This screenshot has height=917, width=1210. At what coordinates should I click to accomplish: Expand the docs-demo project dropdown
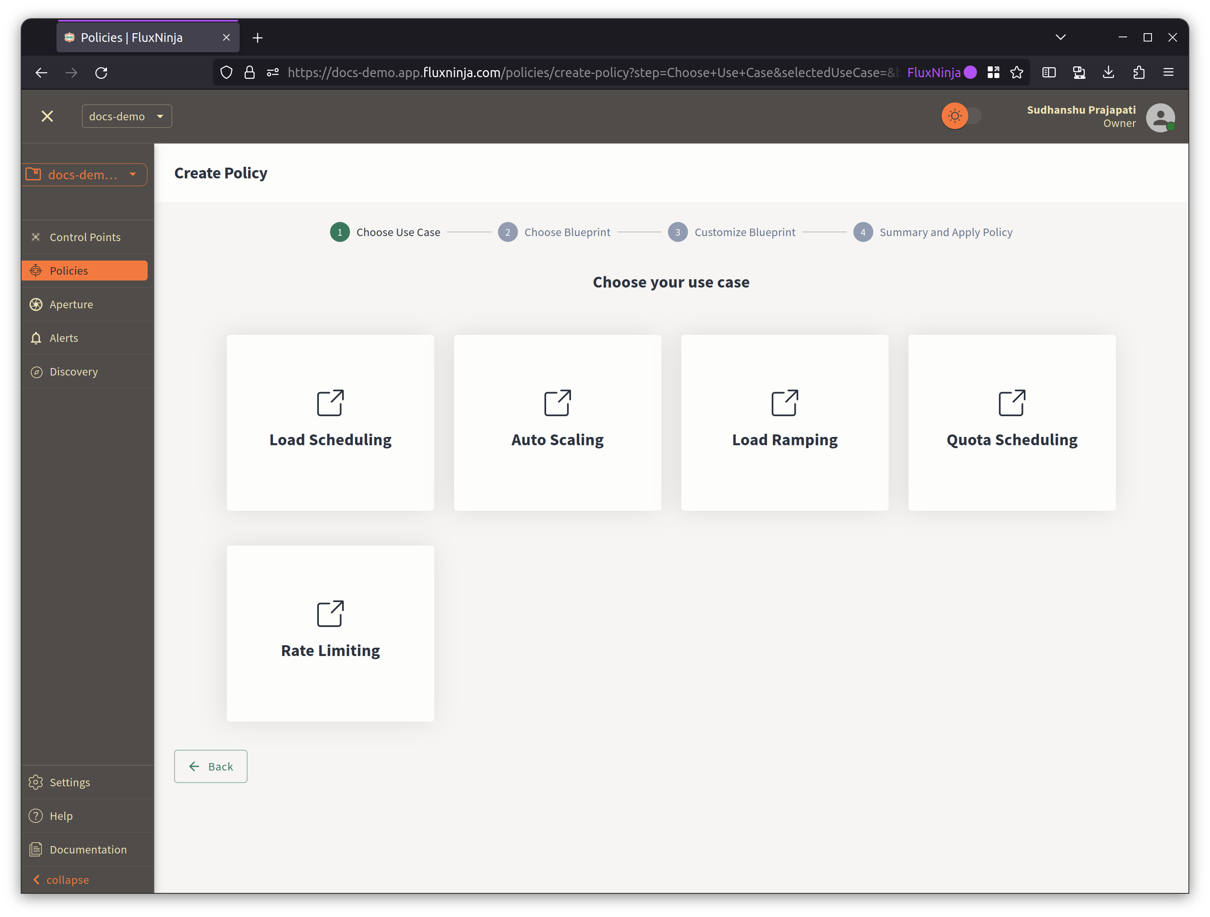126,117
